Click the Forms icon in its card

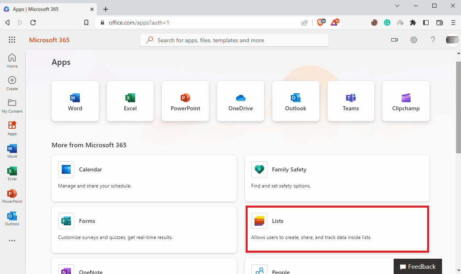(66, 221)
